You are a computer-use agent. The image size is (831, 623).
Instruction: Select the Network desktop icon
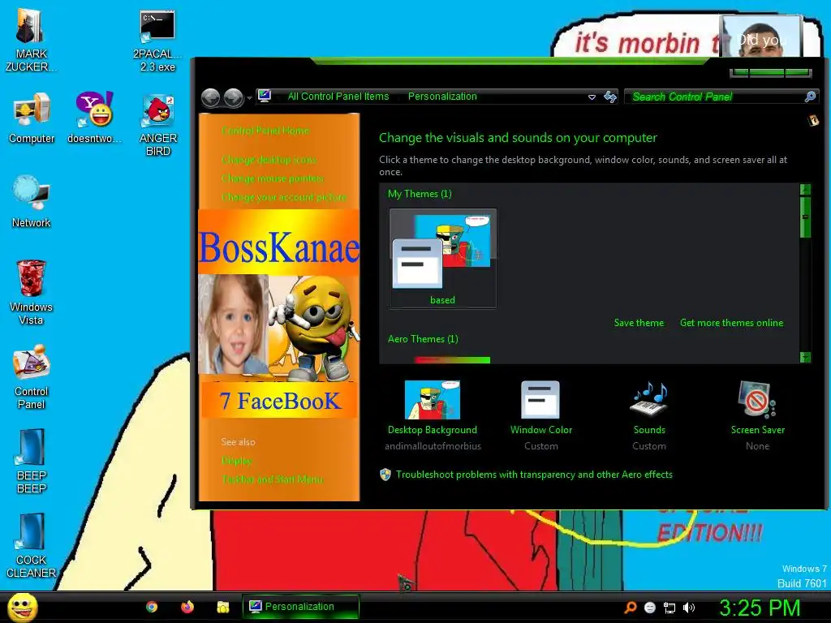(31, 201)
